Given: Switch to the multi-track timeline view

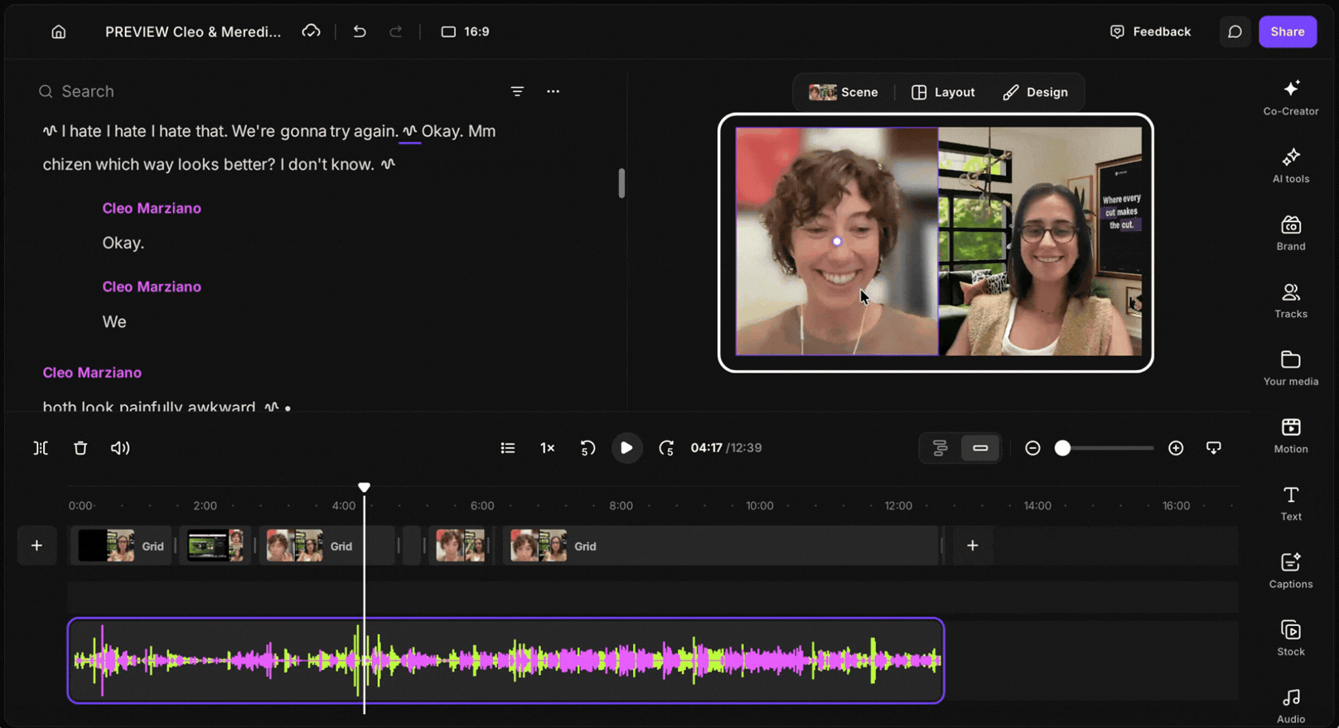Looking at the screenshot, I should pos(940,448).
